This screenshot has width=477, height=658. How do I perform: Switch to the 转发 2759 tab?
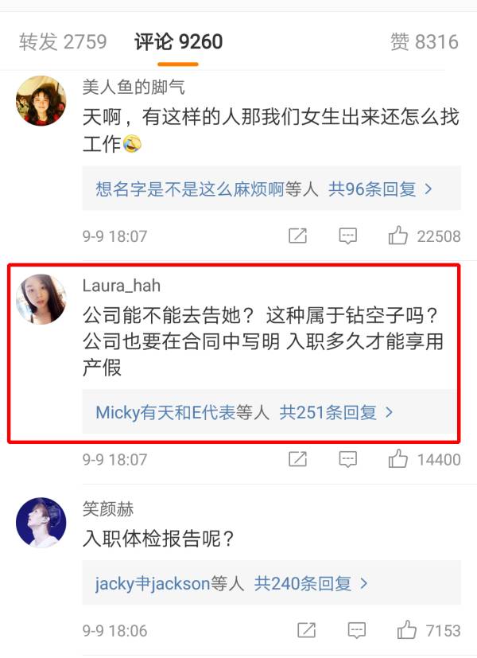[x=63, y=42]
